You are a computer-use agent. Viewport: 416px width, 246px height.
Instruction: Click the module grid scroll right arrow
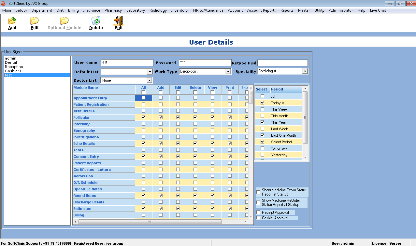coord(245,222)
